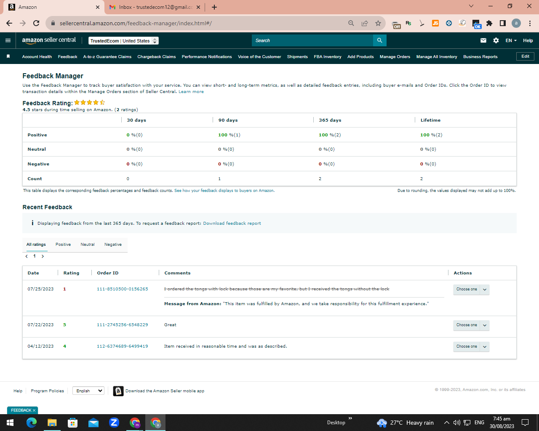Open Microsoft Edge from taskbar
The height and width of the screenshot is (431, 539).
coord(32,423)
